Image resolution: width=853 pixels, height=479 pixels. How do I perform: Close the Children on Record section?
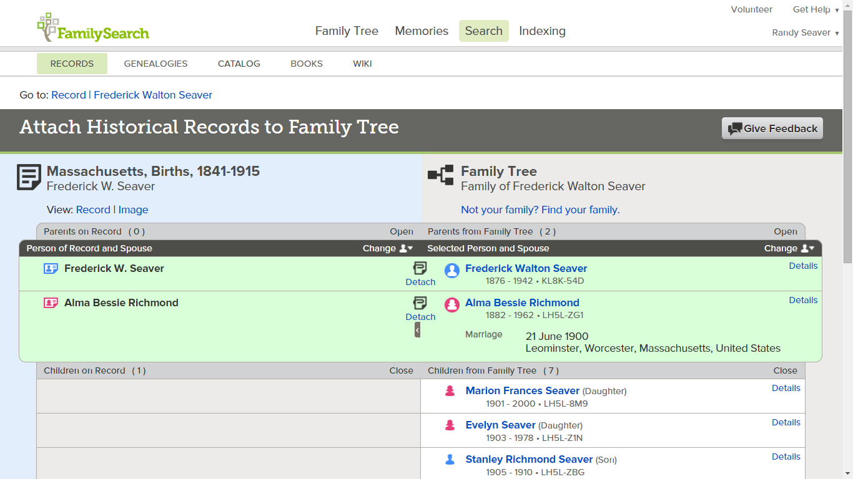tap(402, 370)
